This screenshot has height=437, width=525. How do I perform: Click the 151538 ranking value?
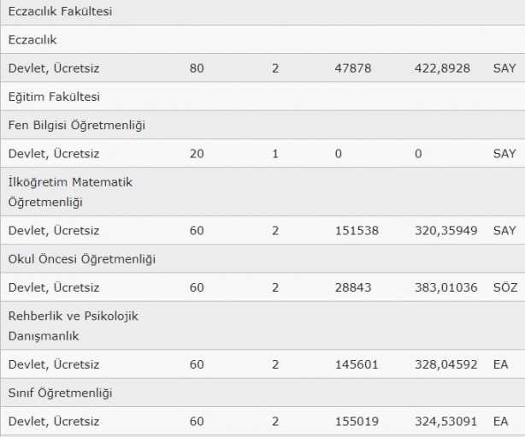pyautogui.click(x=357, y=230)
